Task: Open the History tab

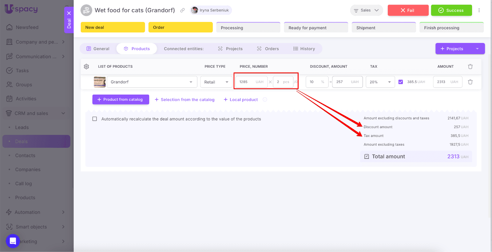Action: tap(304, 49)
